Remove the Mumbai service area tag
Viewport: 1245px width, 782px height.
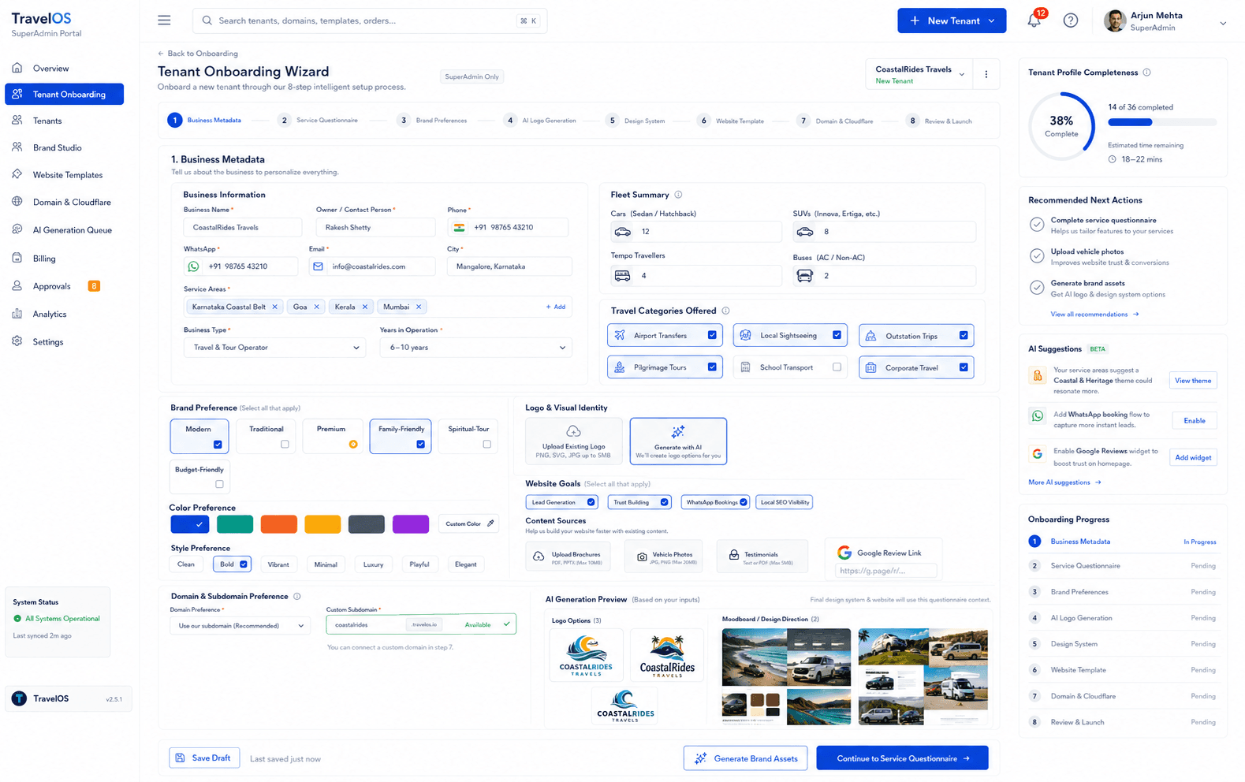point(419,307)
